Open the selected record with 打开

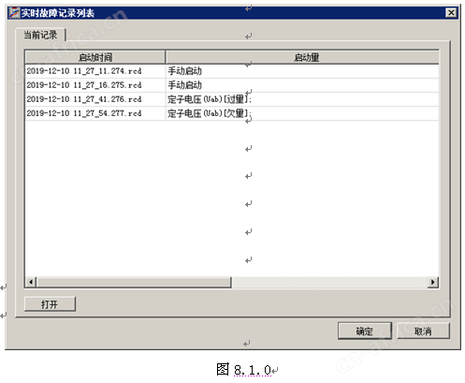pyautogui.click(x=50, y=304)
